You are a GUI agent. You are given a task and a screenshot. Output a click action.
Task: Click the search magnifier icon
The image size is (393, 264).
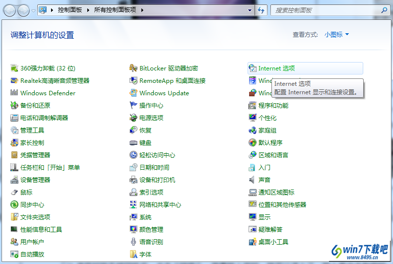click(384, 10)
